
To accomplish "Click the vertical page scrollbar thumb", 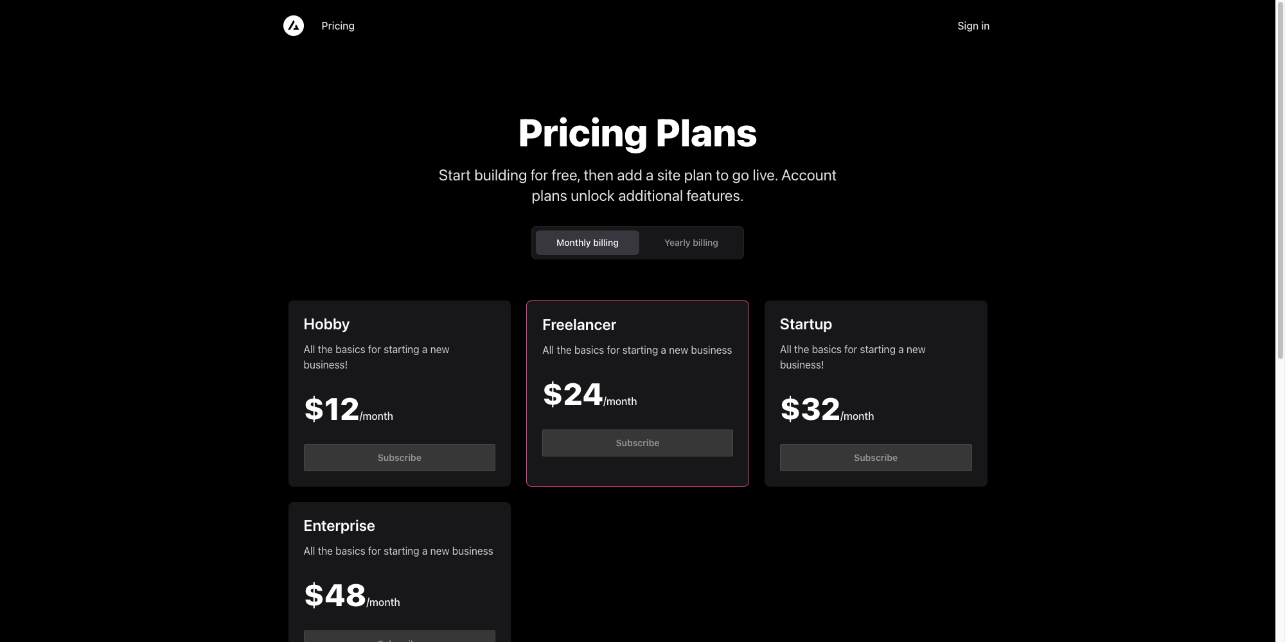I will (1280, 180).
